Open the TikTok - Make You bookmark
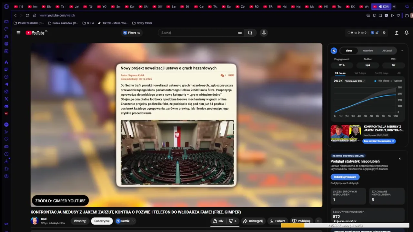The image size is (413, 232). tap(113, 23)
